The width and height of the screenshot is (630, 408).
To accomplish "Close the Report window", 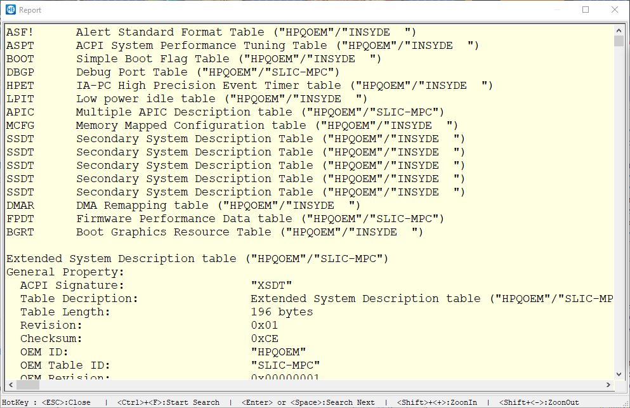I will [614, 10].
